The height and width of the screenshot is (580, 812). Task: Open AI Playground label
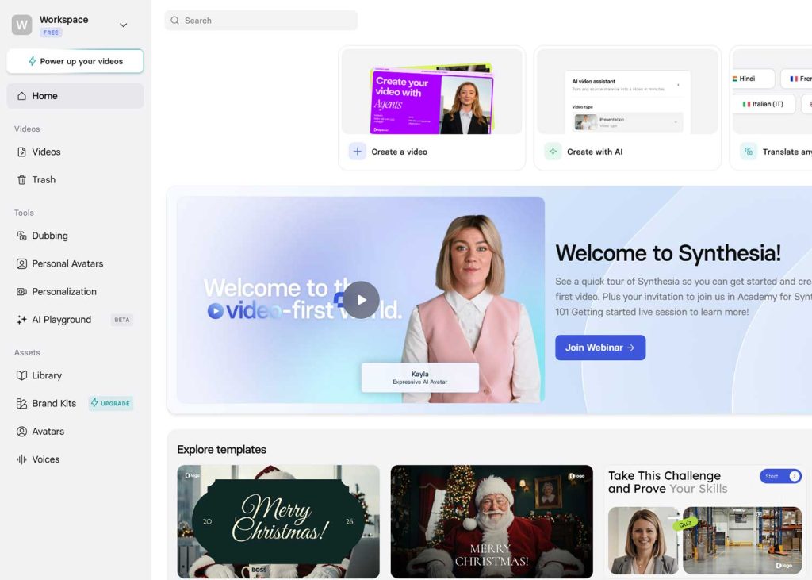62,320
